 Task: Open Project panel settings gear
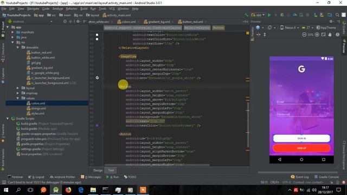(x=78, y=22)
